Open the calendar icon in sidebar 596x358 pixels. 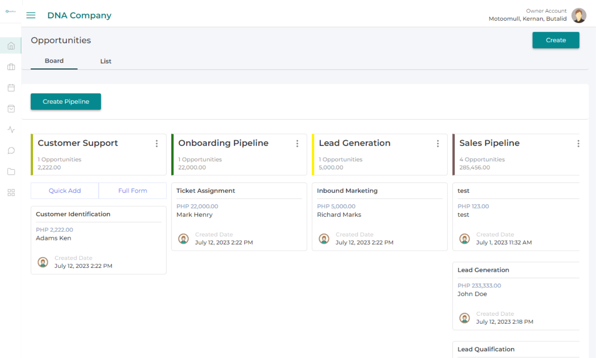[x=11, y=88]
